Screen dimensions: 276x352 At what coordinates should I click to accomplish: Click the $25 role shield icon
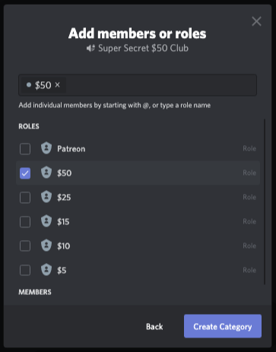[46, 197]
